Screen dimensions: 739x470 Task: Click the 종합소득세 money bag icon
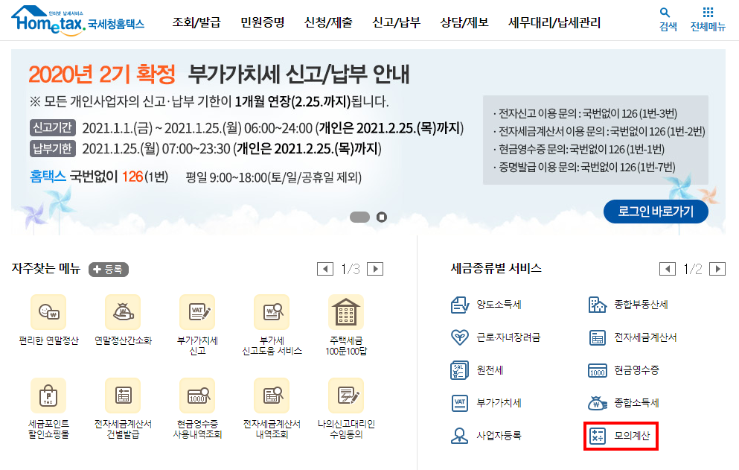click(x=597, y=403)
